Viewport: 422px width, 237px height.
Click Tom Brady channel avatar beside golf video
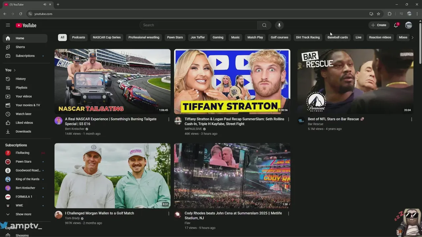[58, 215]
